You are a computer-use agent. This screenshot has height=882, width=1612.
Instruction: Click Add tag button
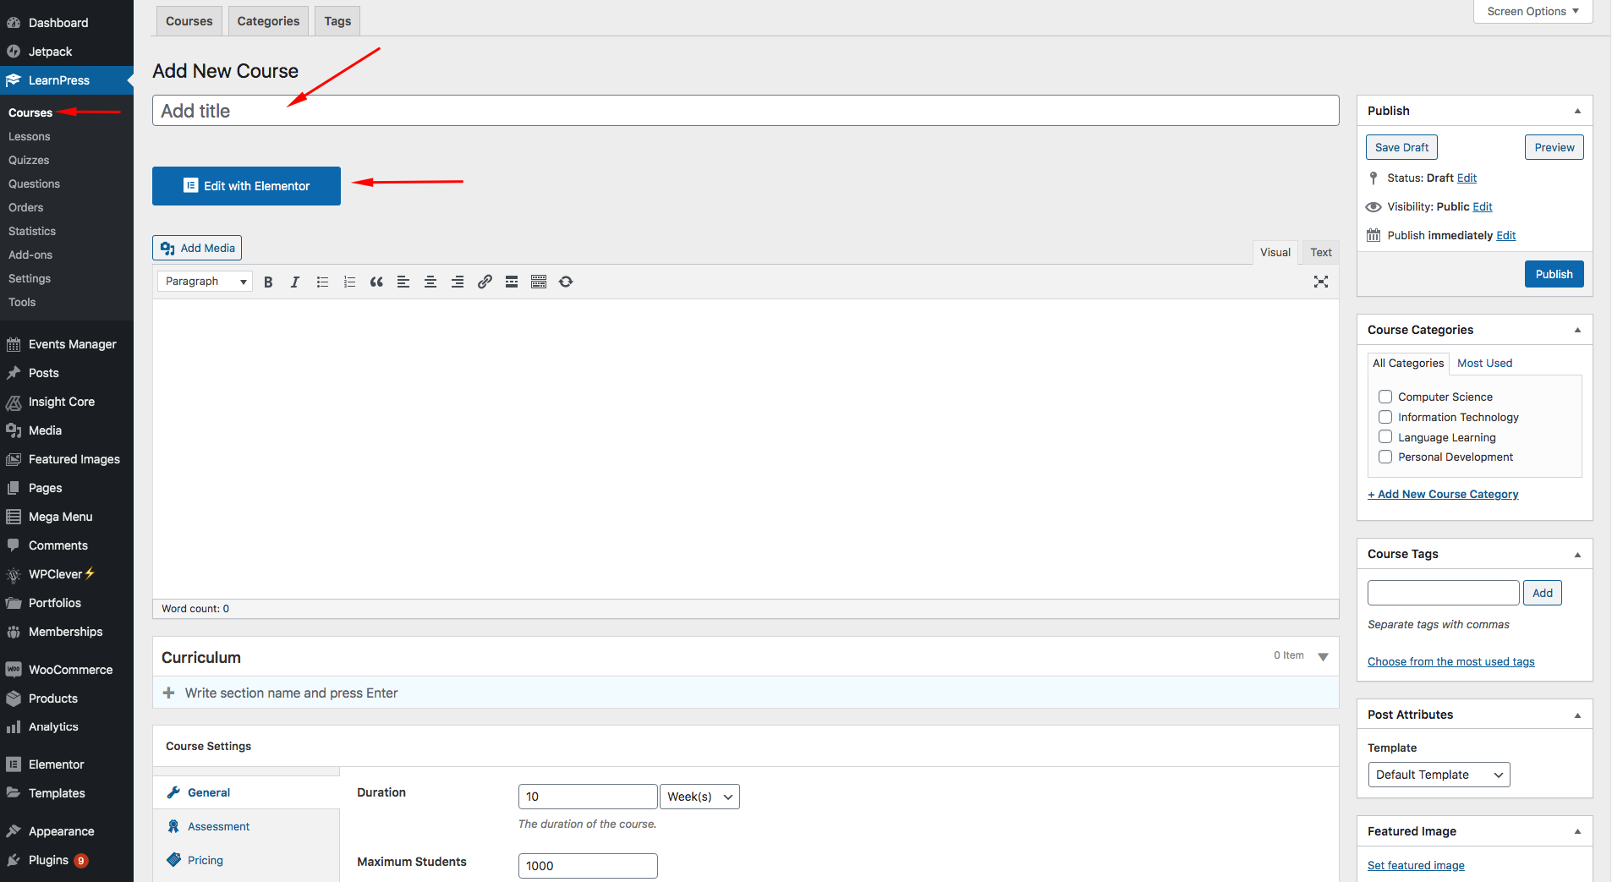[1543, 593]
